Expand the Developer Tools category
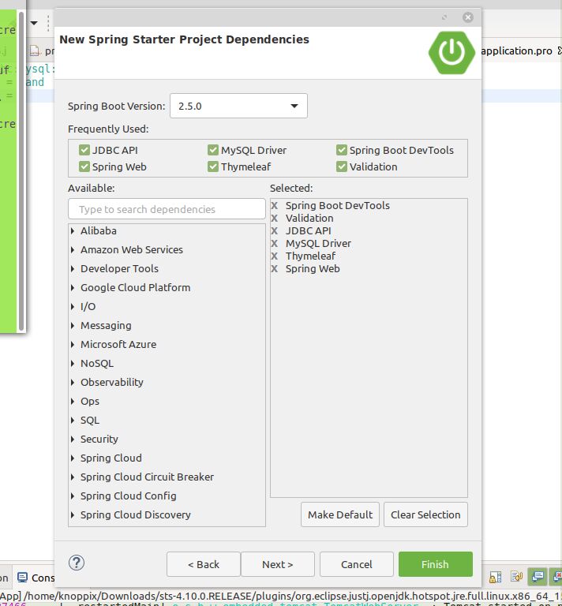The height and width of the screenshot is (606, 562). (73, 269)
